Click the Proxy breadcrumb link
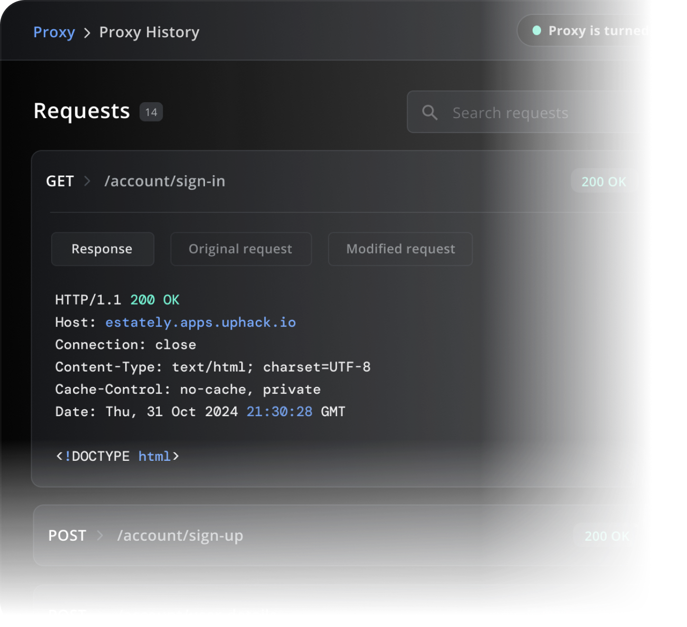The width and height of the screenshot is (687, 627). 54,32
